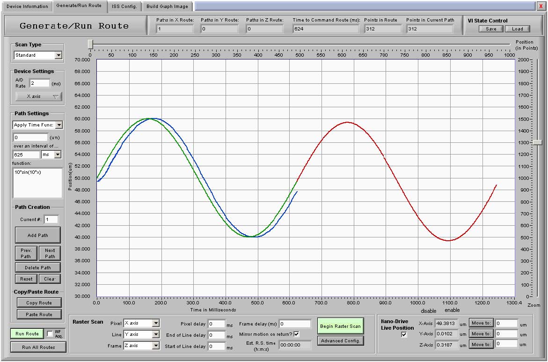Click the Est. R.S. time value 00:00:00
Screen dimensions: 548x362
[295, 345]
